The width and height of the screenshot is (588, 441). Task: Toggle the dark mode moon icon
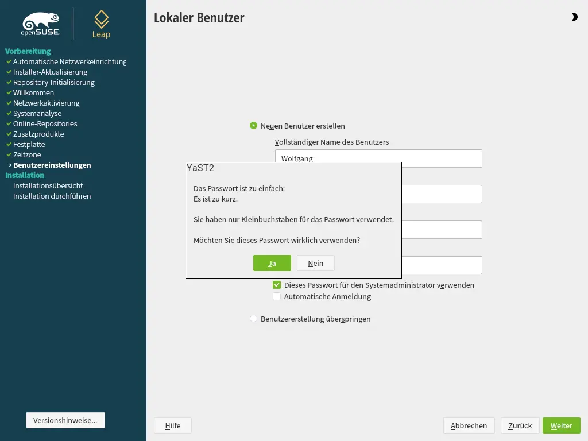tap(574, 17)
